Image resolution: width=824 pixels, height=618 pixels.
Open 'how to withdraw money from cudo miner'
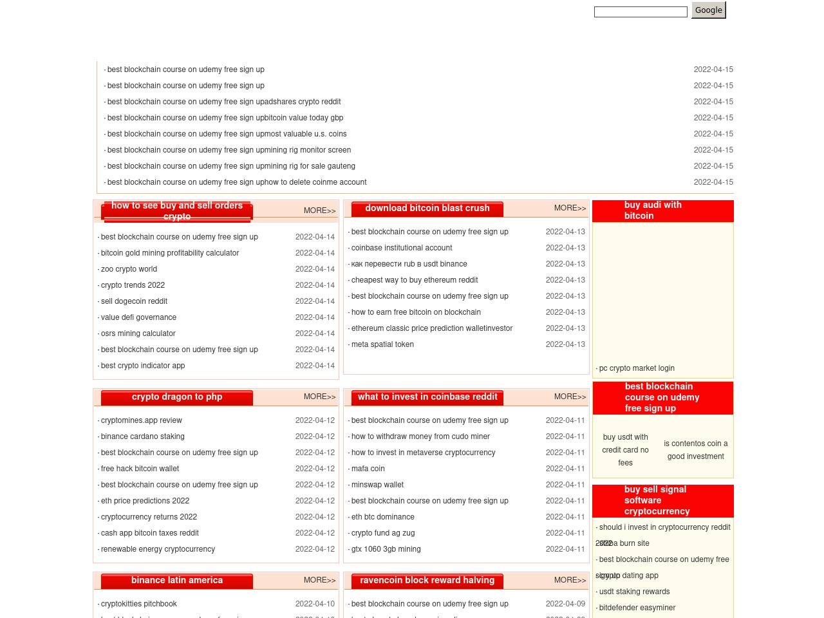[x=420, y=436]
